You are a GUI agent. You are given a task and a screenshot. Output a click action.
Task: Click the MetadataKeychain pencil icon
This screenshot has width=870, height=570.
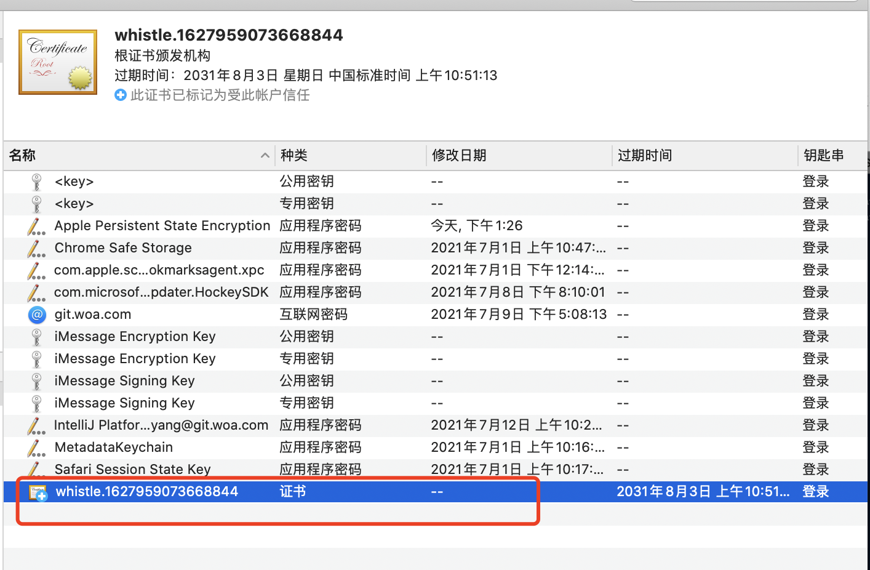(x=36, y=448)
